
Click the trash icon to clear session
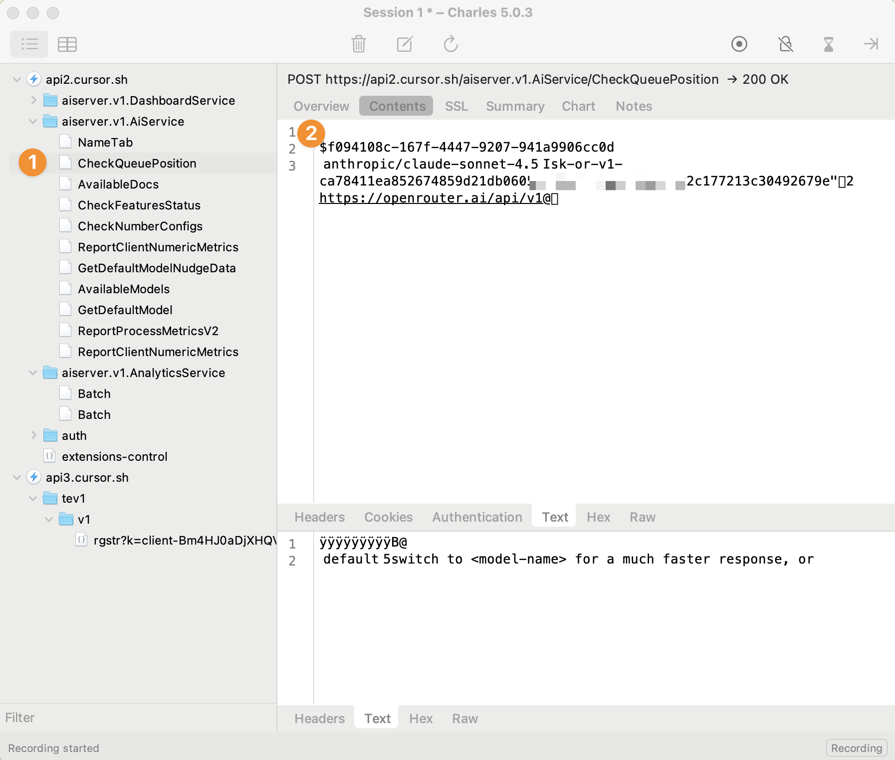click(358, 44)
